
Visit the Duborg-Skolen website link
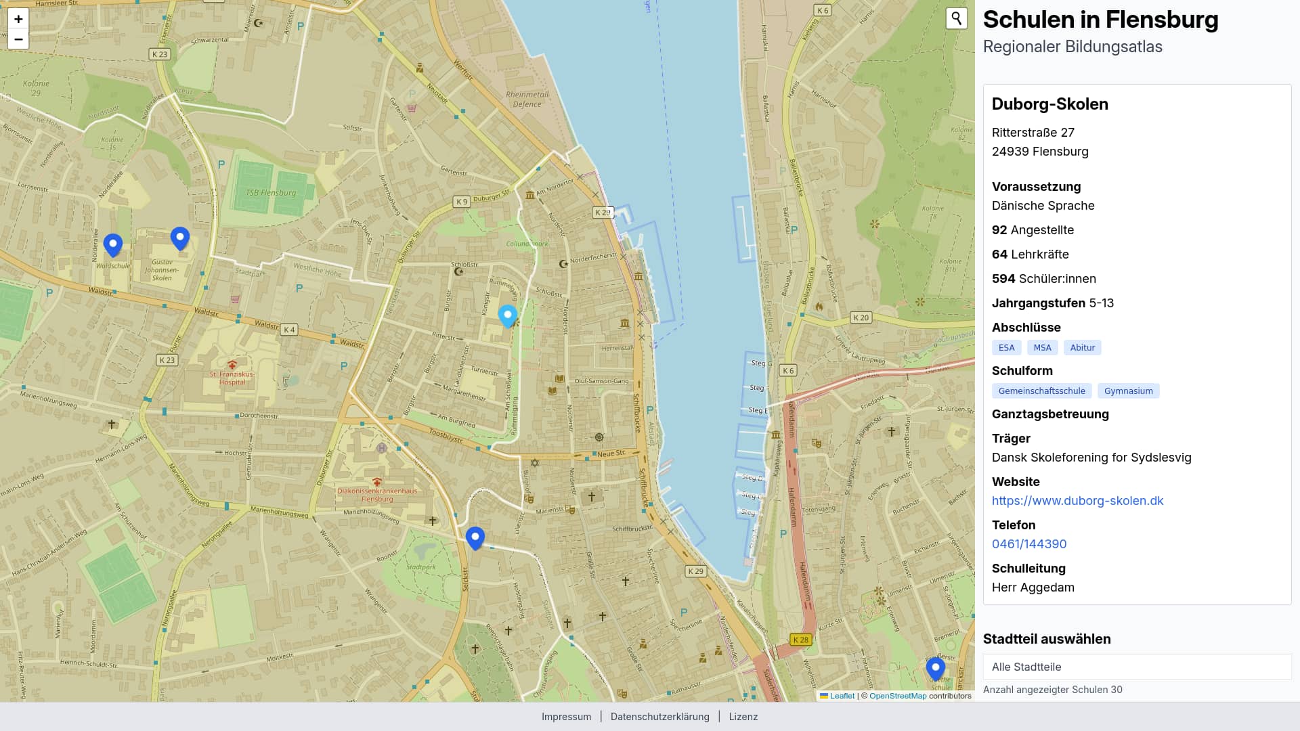(x=1077, y=500)
